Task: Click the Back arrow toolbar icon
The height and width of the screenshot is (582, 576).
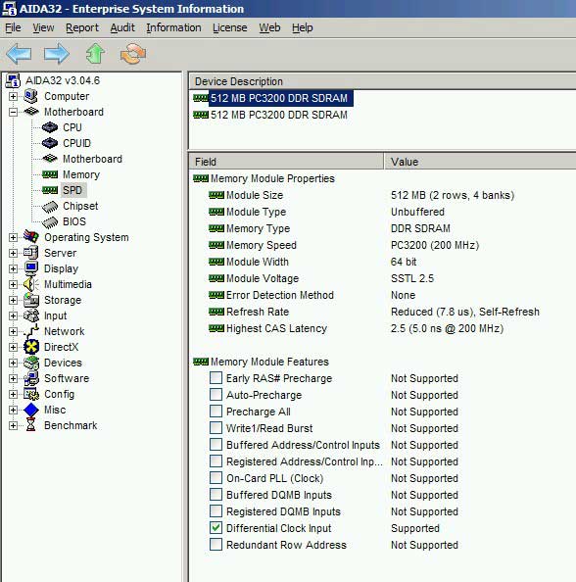Action: (19, 54)
